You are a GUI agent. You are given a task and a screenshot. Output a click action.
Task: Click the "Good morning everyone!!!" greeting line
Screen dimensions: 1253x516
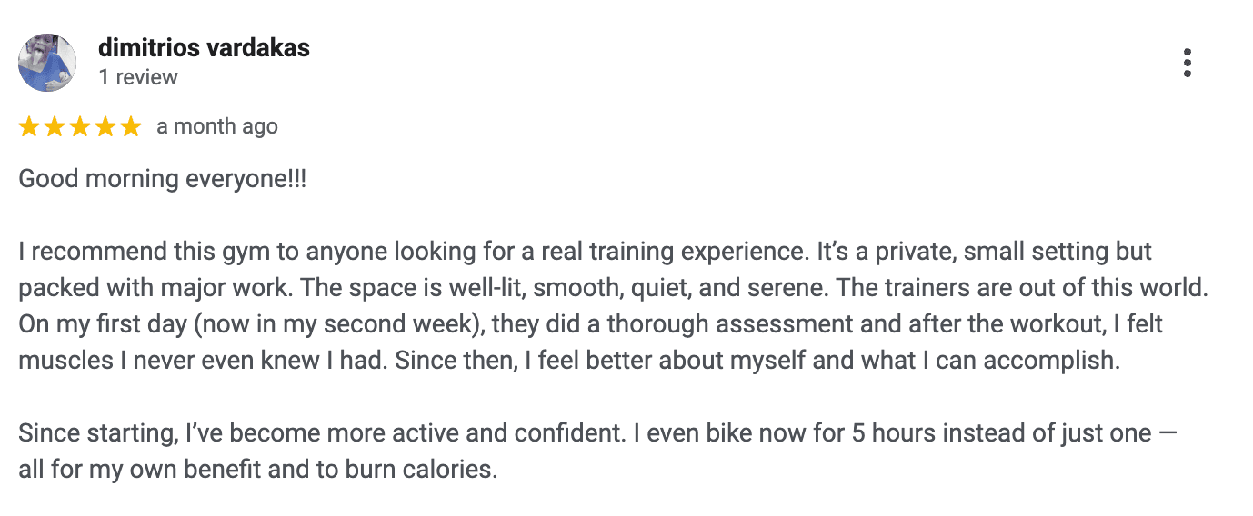(x=163, y=178)
